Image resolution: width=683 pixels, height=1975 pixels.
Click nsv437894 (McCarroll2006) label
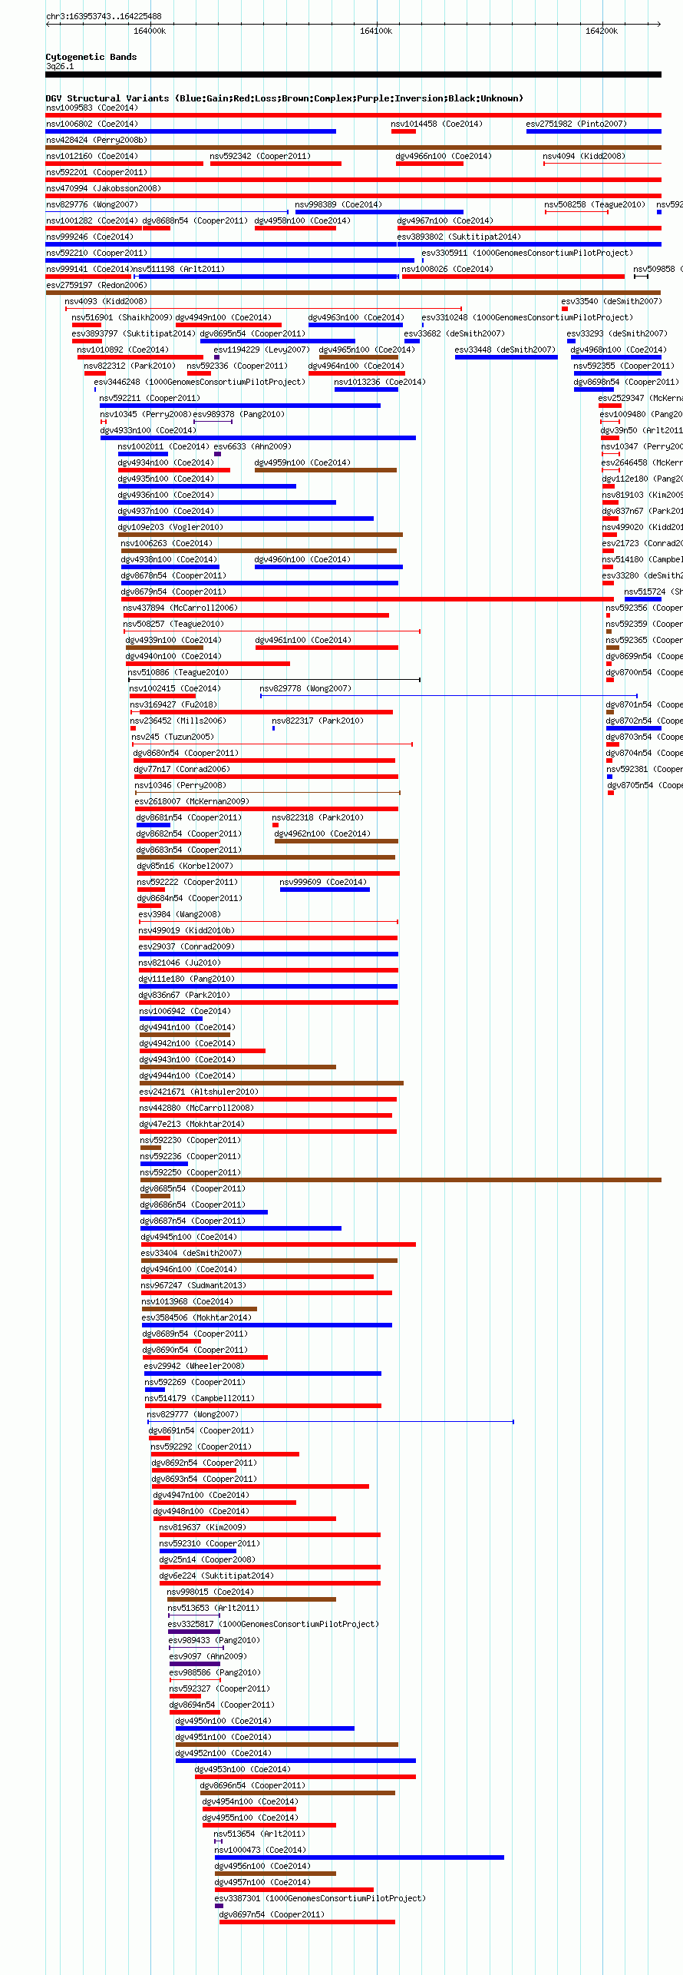pos(180,608)
